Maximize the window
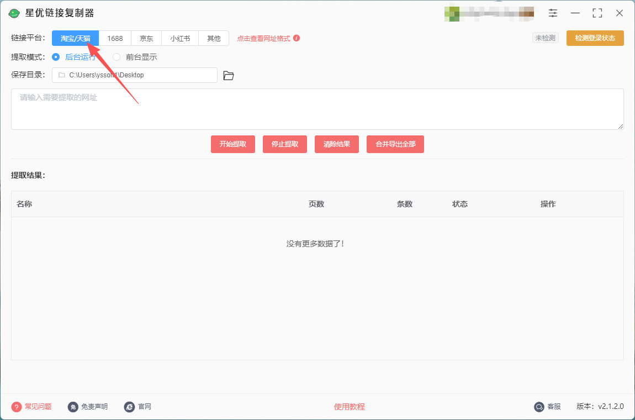The image size is (635, 420). coord(597,13)
